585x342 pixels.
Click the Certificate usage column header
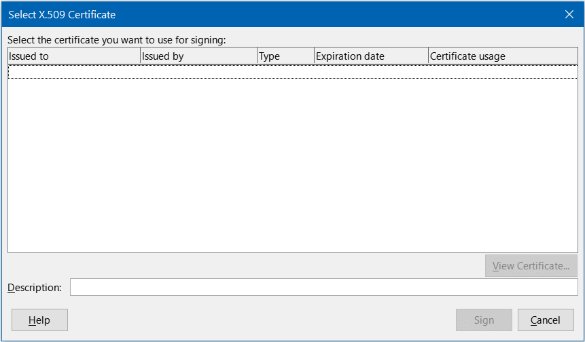point(503,56)
